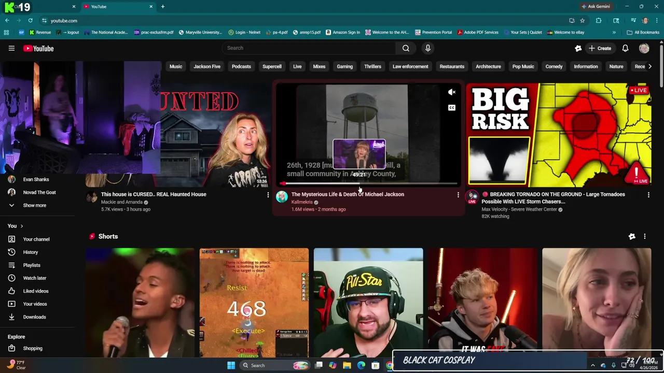This screenshot has width=664, height=373.
Task: Open the YouTube guide hamburger menu
Action: coord(11,48)
